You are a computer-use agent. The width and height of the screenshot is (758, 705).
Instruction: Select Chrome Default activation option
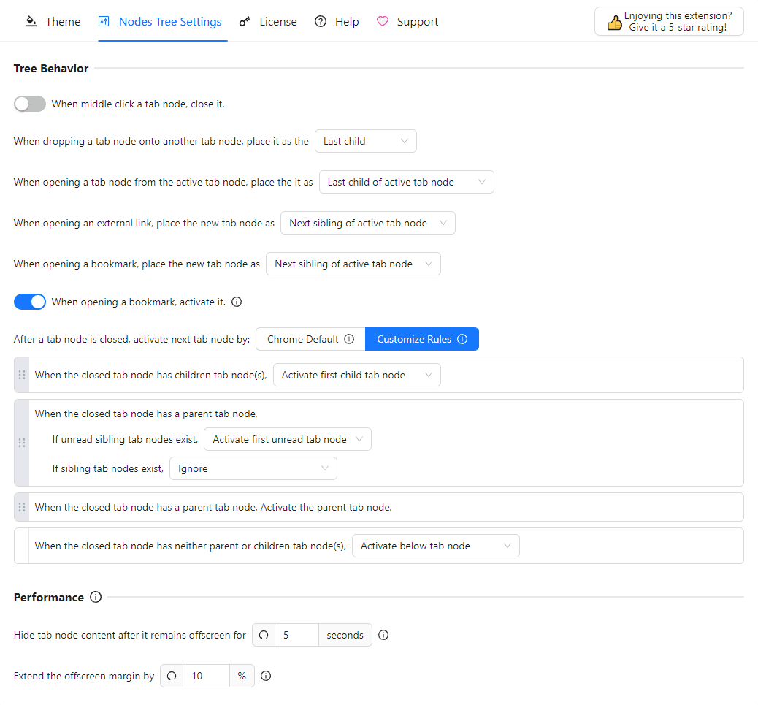coord(310,339)
